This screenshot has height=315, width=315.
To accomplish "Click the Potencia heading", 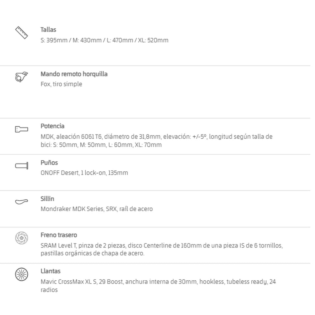I will [52, 126].
